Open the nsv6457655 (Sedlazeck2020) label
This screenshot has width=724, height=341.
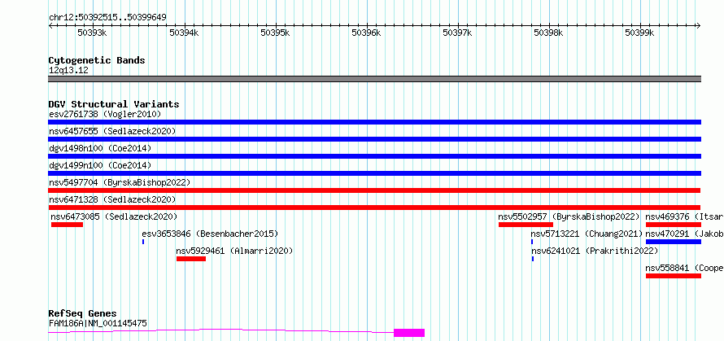pyautogui.click(x=112, y=131)
